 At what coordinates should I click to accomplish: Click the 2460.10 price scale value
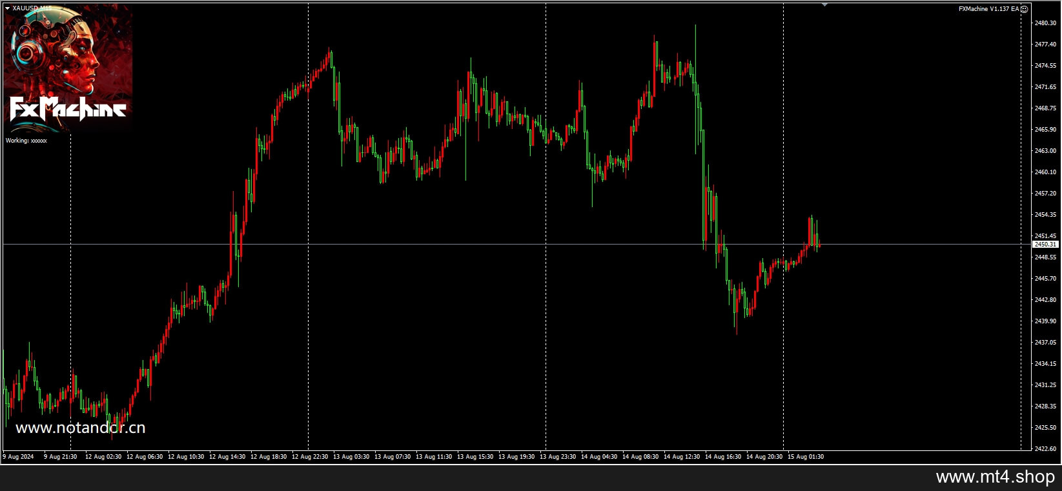tap(1045, 172)
